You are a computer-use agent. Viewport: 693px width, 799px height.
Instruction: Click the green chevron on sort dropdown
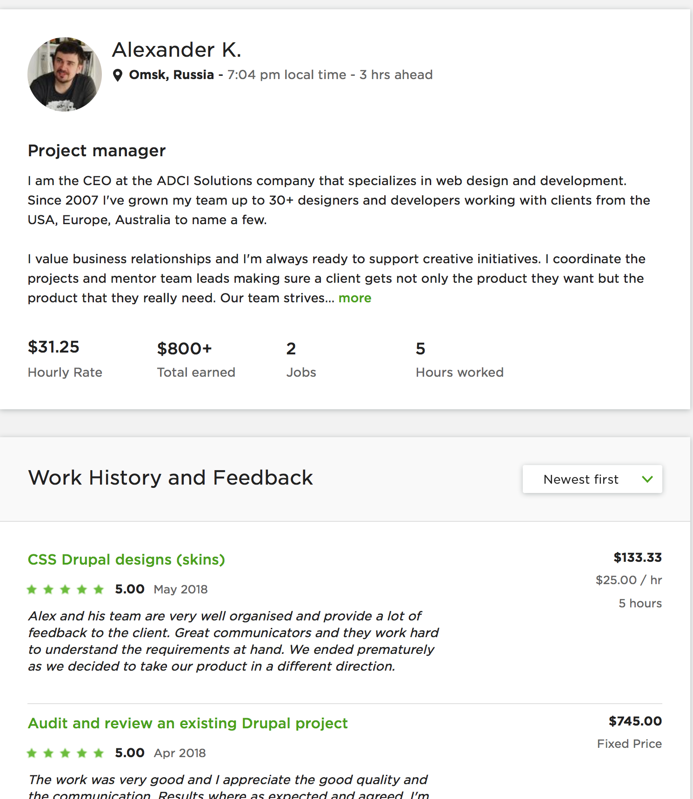[x=647, y=479]
